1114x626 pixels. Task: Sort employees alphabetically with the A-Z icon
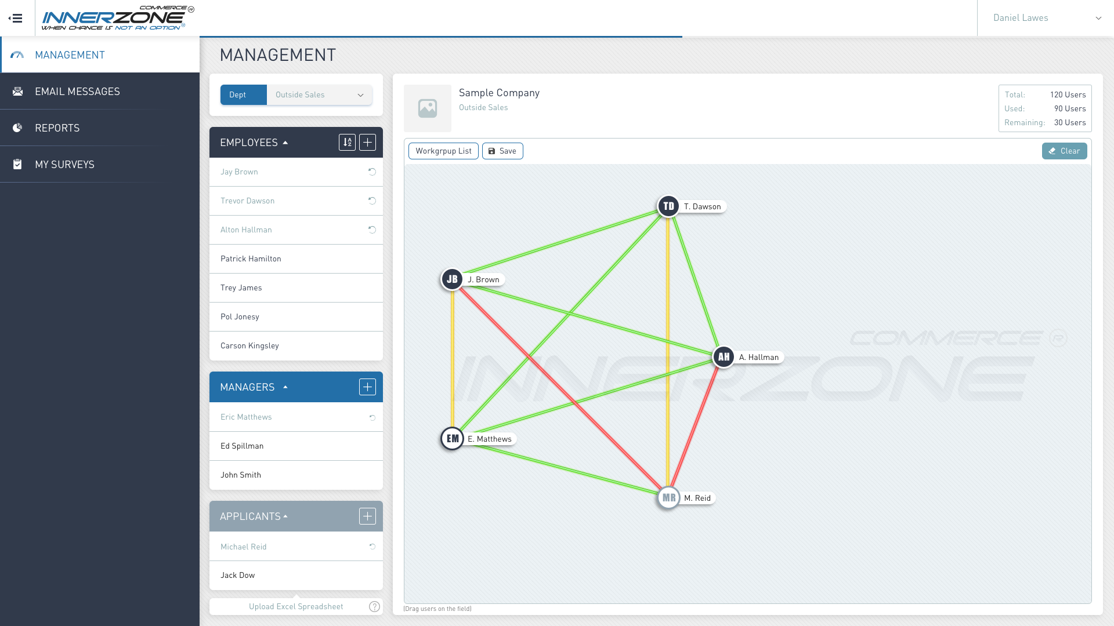(347, 143)
